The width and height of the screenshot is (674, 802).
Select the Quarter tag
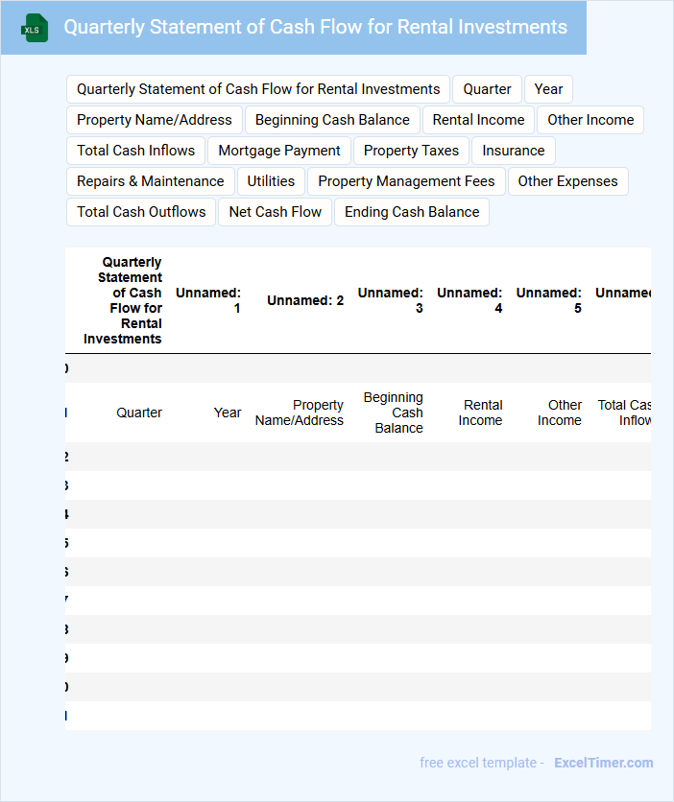[487, 89]
